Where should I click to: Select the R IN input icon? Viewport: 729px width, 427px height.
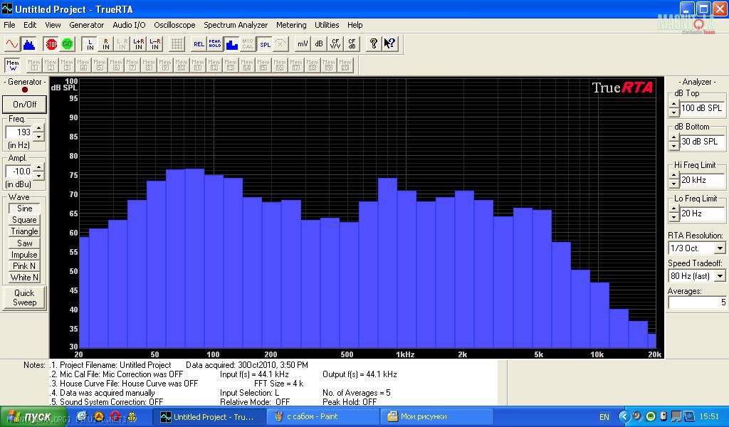(x=106, y=44)
